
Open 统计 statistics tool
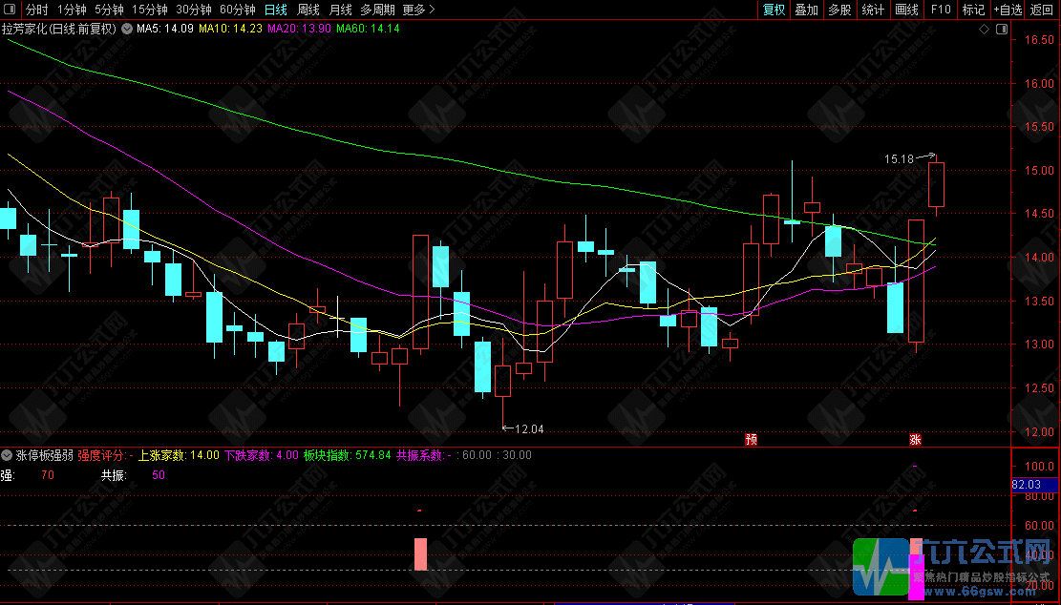click(x=873, y=10)
